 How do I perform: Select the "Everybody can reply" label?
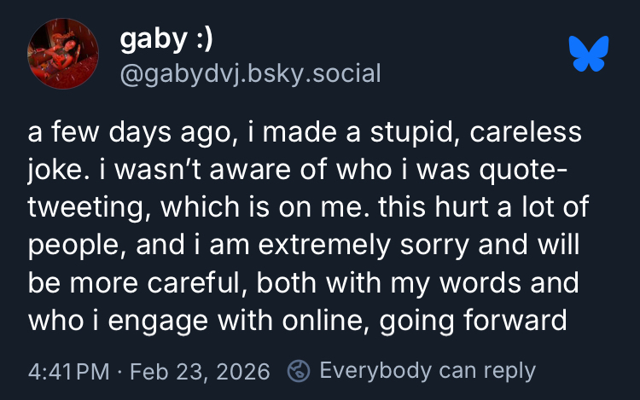[427, 372]
